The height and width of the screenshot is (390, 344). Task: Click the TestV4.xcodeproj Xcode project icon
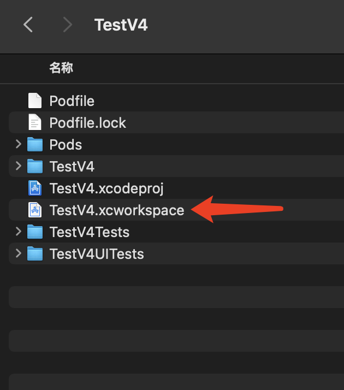tap(35, 188)
